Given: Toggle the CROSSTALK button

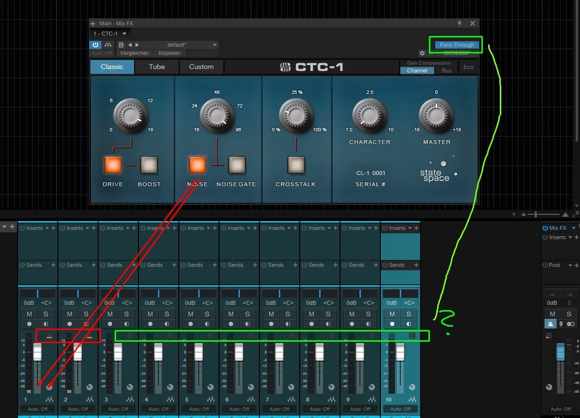Looking at the screenshot, I should point(296,165).
